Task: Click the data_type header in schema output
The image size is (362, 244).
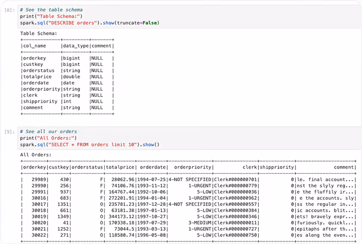Action: (76, 46)
